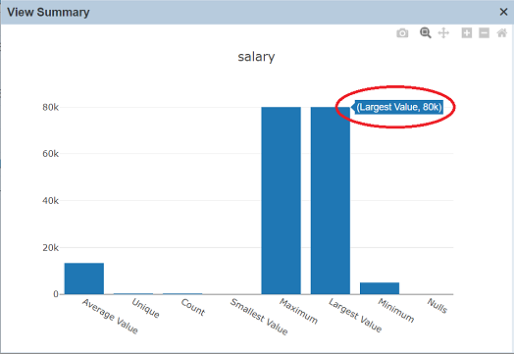This screenshot has width=514, height=354.
Task: Select the Zoom magnifier tool
Action: pyautogui.click(x=425, y=32)
